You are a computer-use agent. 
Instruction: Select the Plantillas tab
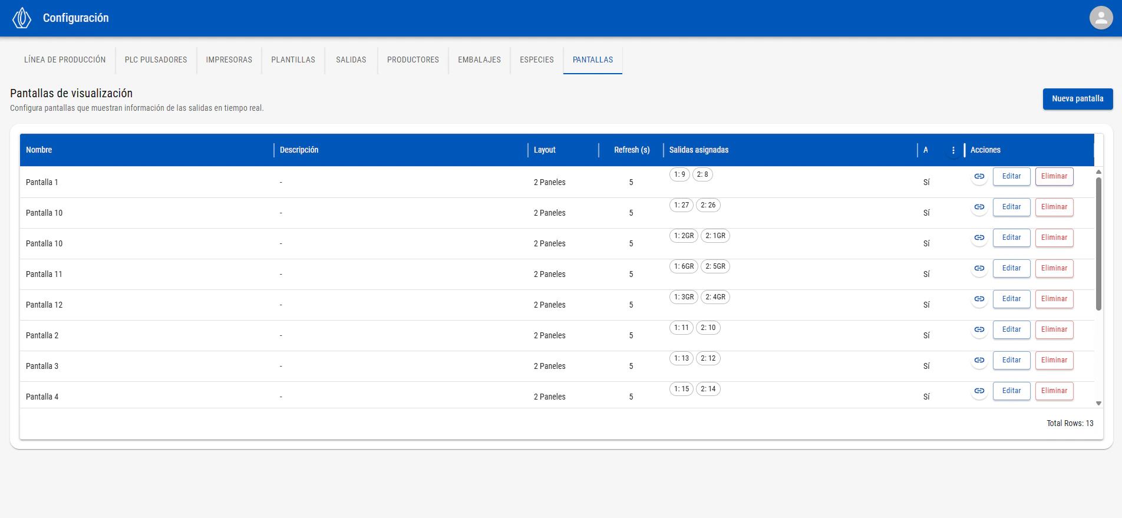[293, 60]
